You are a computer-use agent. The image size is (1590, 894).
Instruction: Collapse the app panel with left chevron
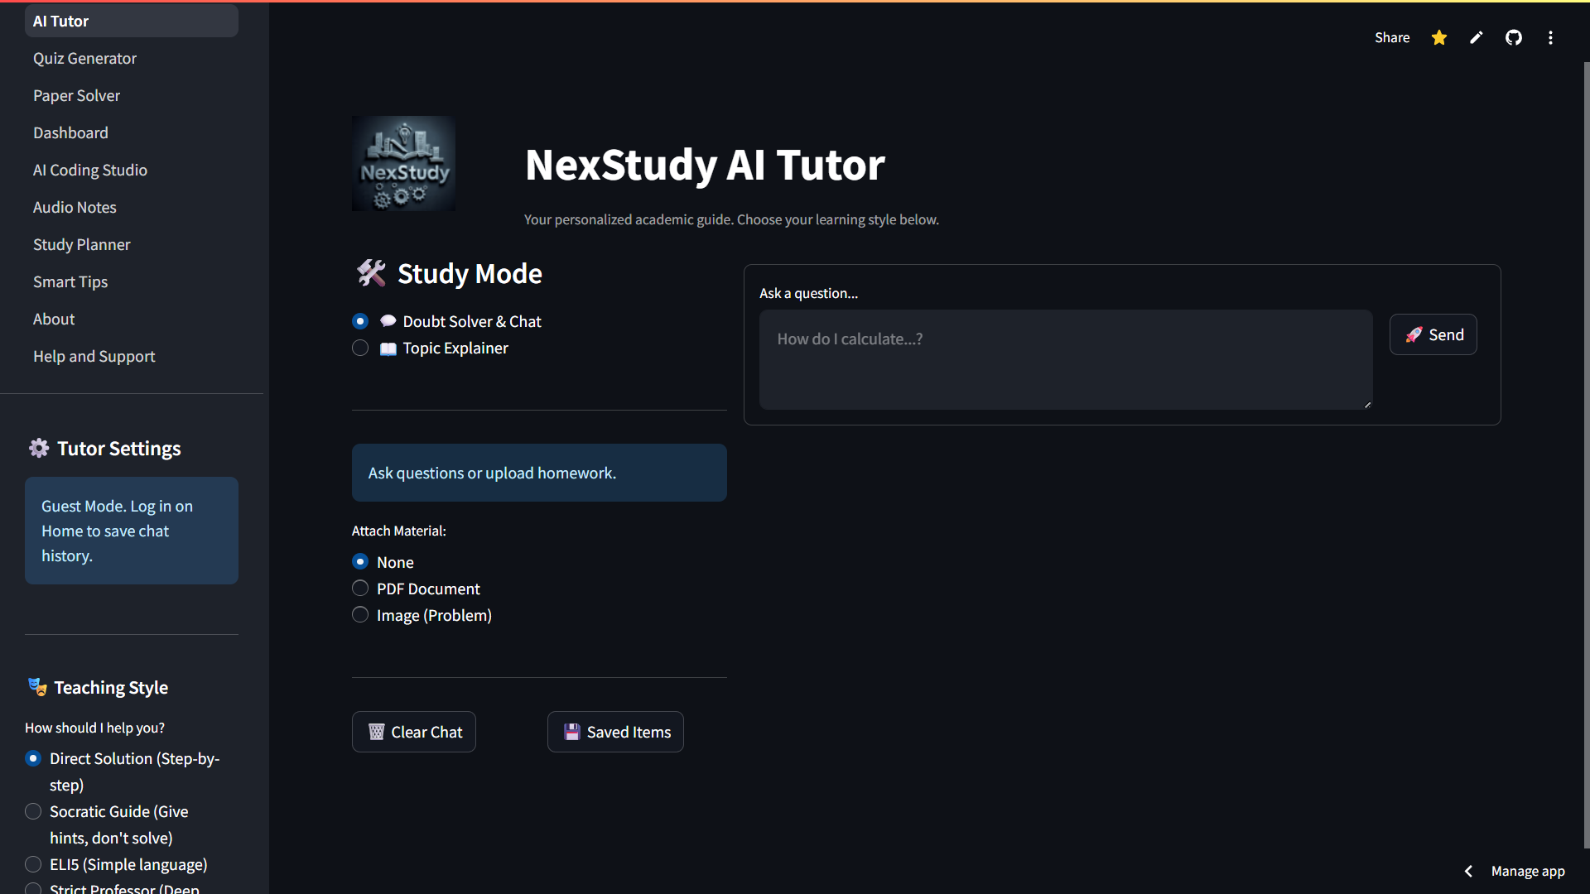pos(1468,871)
